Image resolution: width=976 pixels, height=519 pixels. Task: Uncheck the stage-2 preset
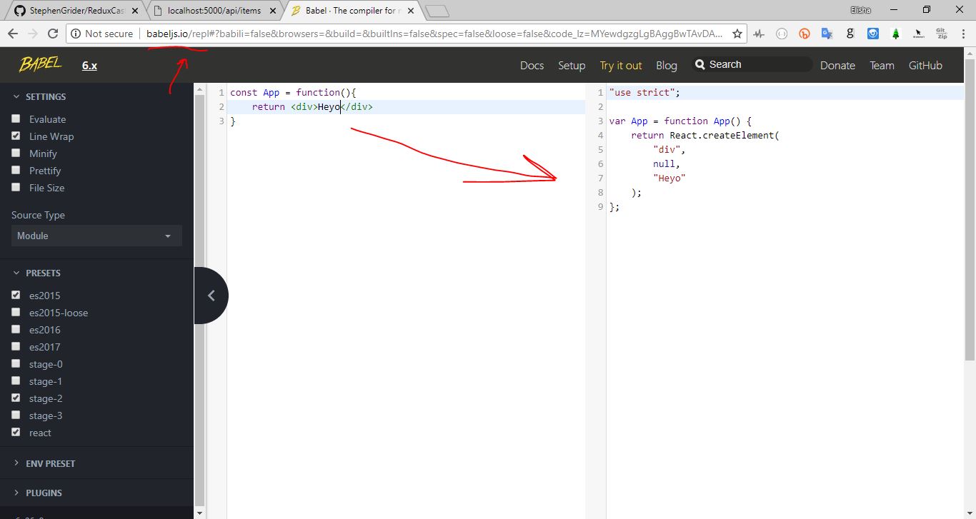tap(16, 398)
